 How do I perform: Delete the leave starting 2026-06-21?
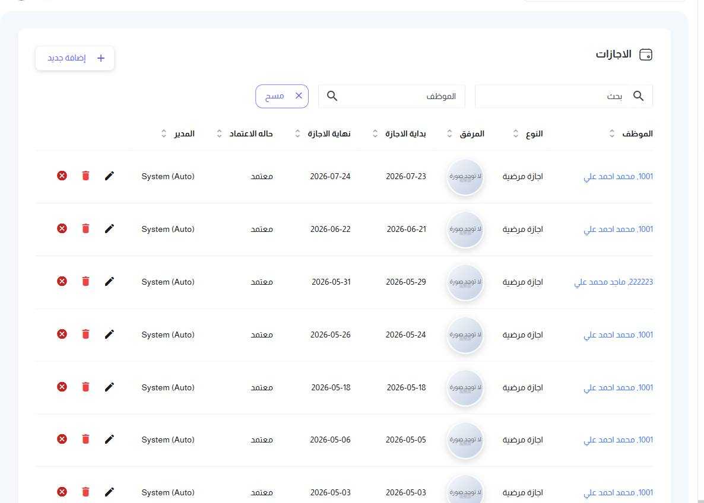[85, 229]
